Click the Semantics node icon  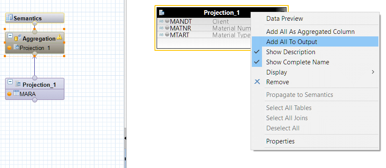click(9, 18)
